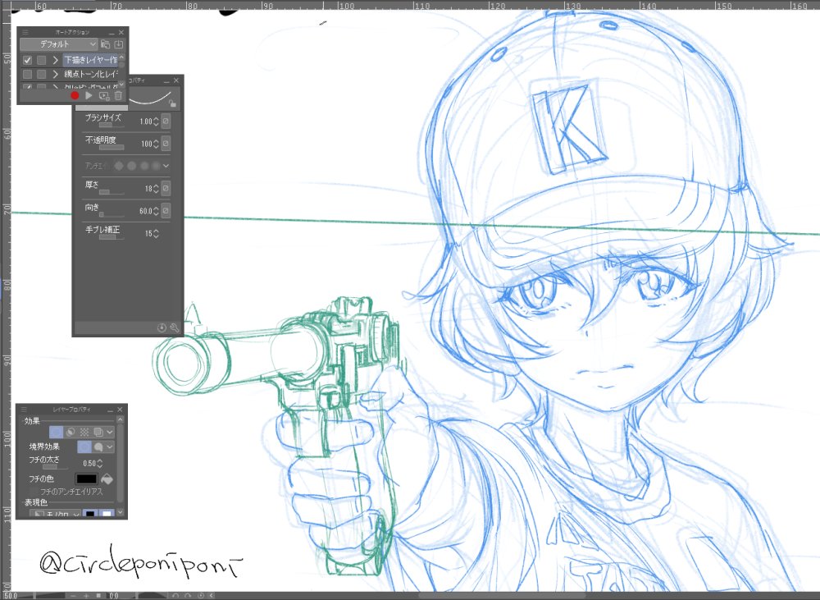This screenshot has height=600, width=820.
Task: Open 向き dynamics settings button
Action: pyautogui.click(x=166, y=211)
